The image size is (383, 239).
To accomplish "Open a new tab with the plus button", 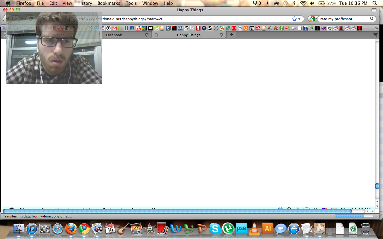I will coord(231,35).
